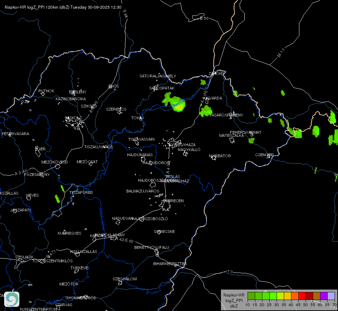Click the SZERENCS label
The width and height of the screenshot is (338, 311).
point(116,109)
